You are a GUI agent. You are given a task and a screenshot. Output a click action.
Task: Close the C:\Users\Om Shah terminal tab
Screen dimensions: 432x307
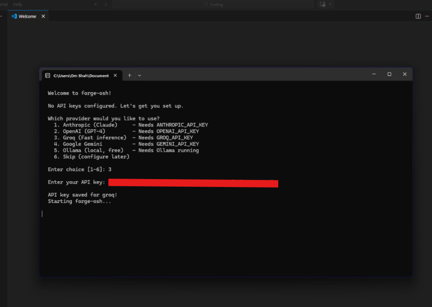tap(115, 75)
